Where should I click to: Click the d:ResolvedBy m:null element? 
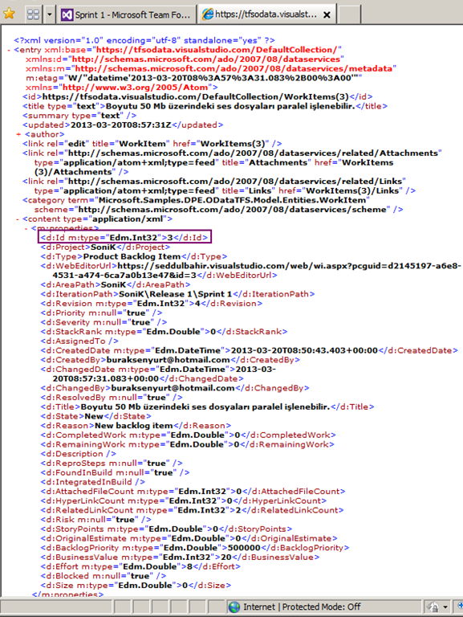coord(112,398)
